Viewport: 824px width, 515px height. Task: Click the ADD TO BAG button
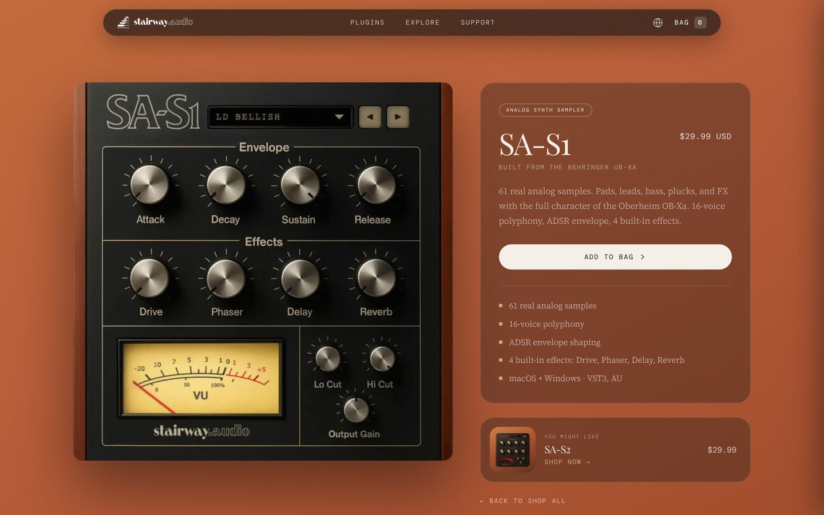pyautogui.click(x=615, y=257)
